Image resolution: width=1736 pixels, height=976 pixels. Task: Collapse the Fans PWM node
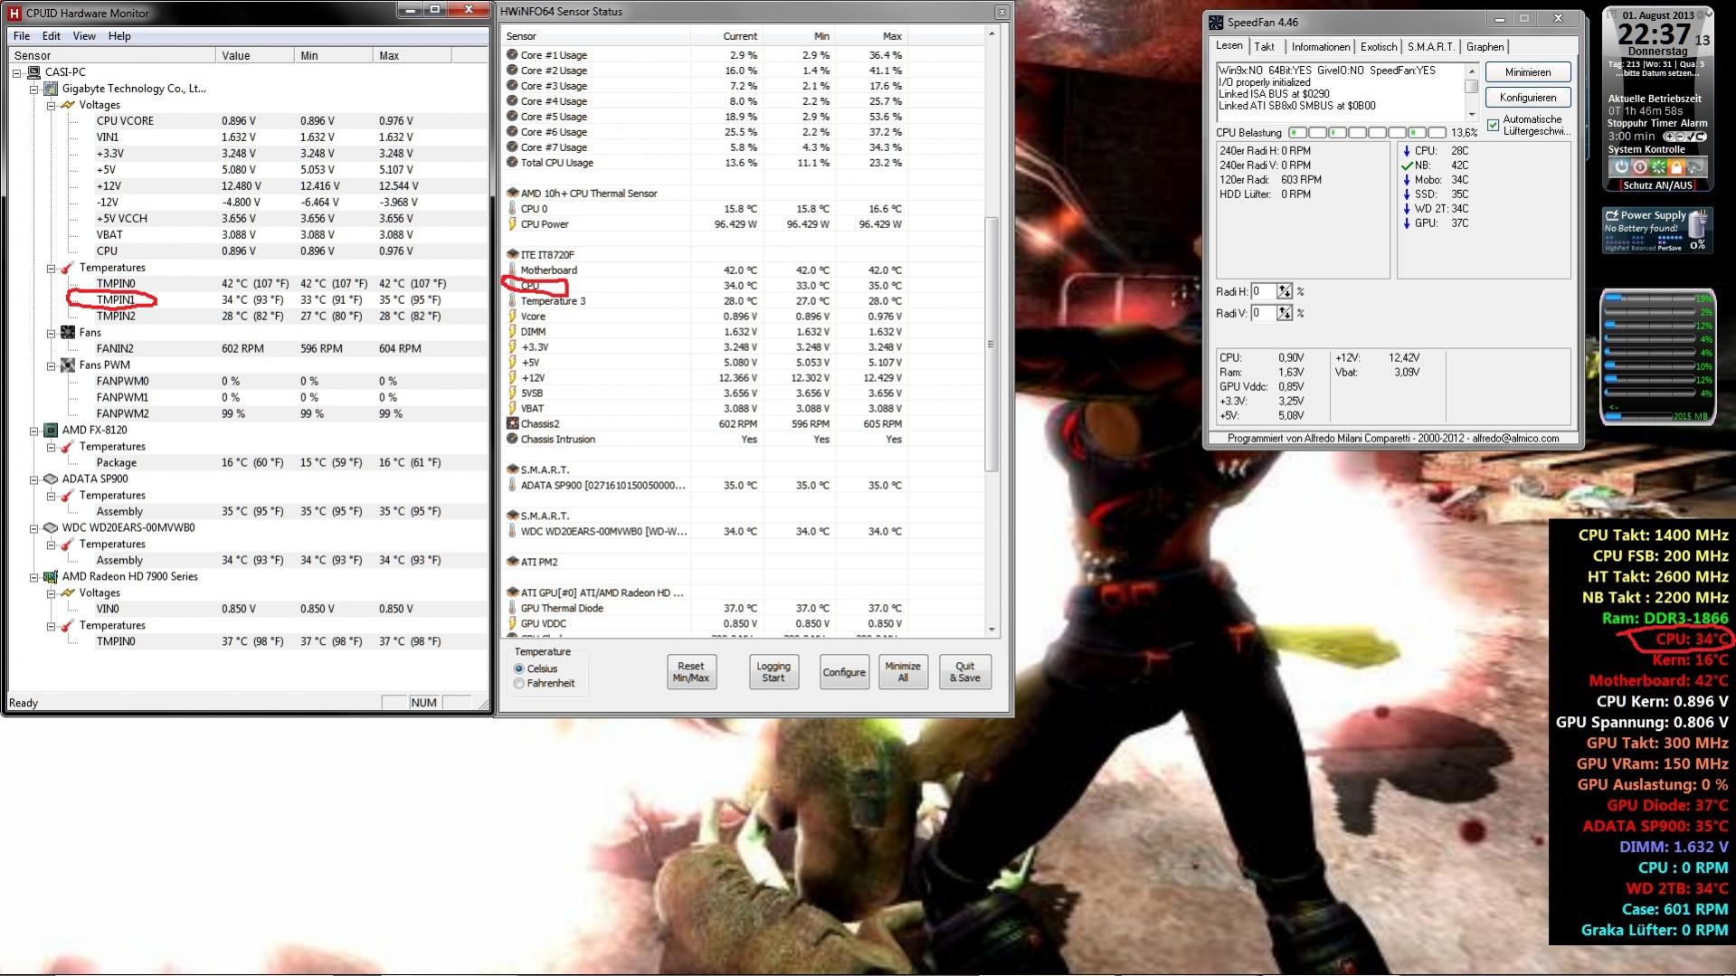[52, 366]
